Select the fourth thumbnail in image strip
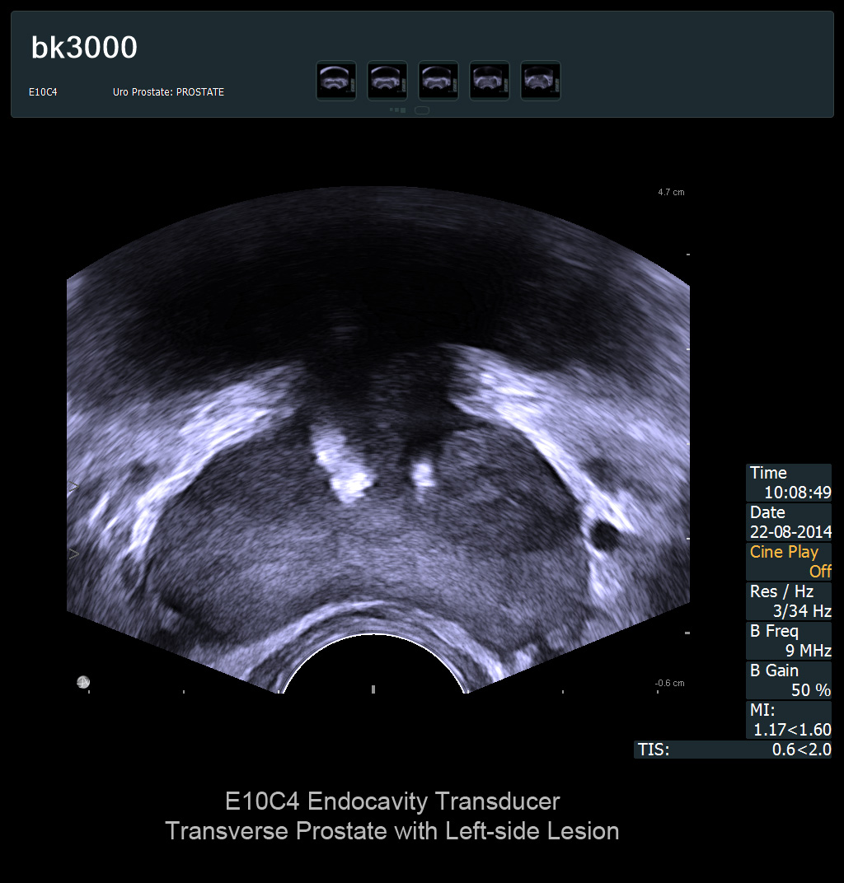This screenshot has width=844, height=883. [x=490, y=81]
